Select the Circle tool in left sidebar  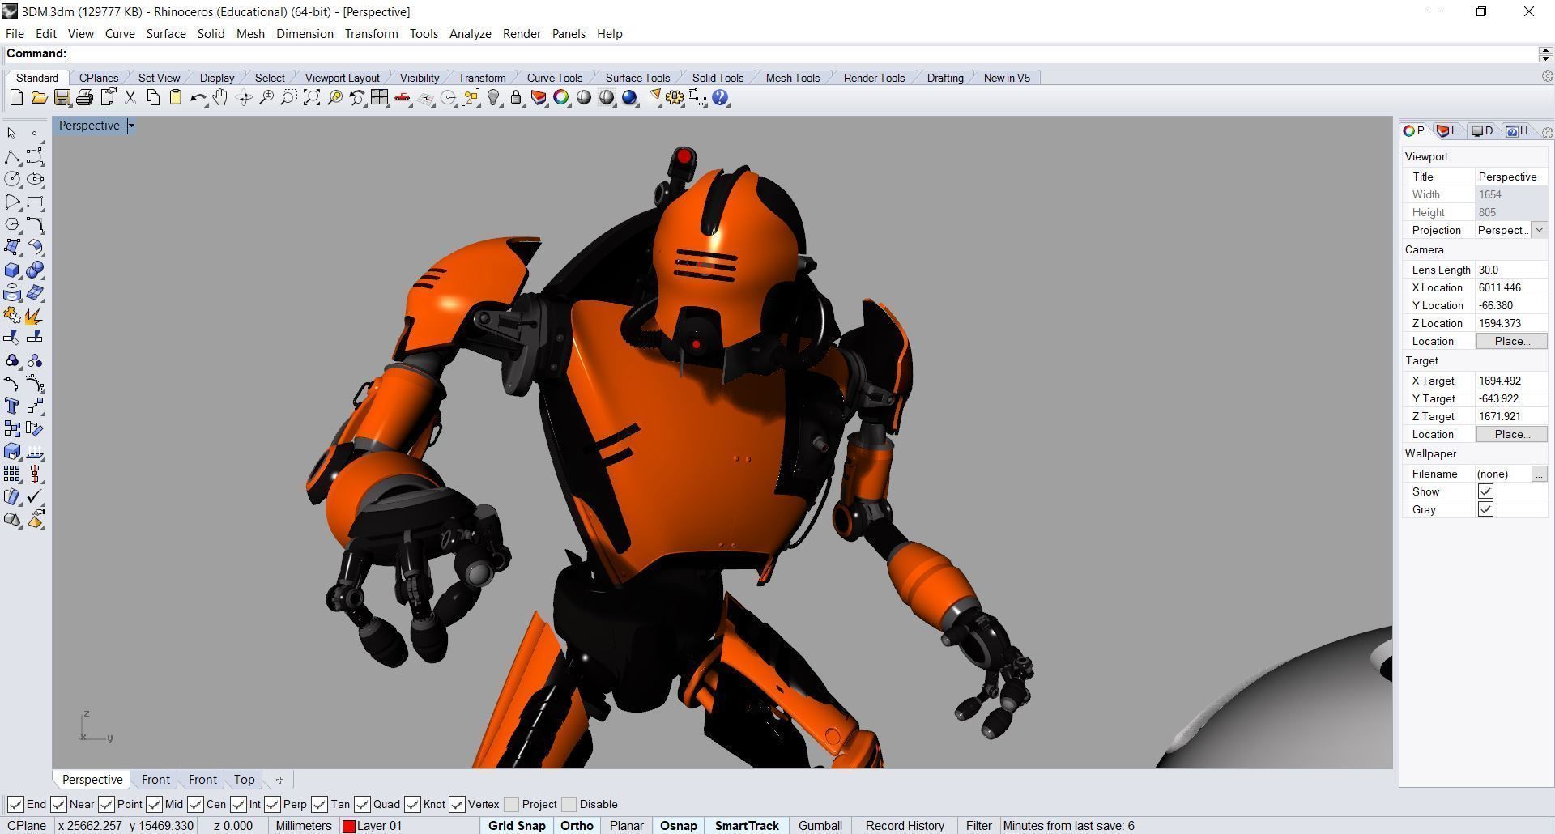[x=12, y=179]
